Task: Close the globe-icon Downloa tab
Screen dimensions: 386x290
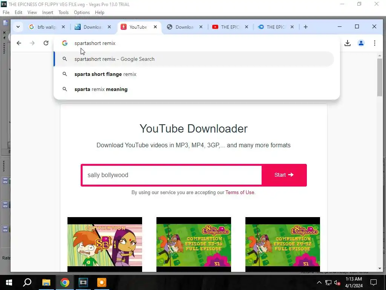Action: 201,27
